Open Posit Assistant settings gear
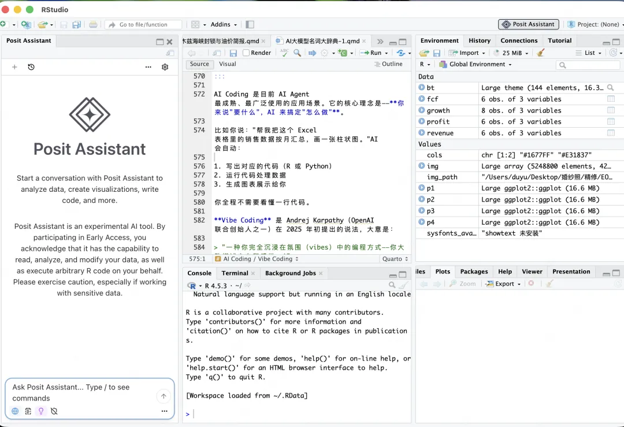624x427 pixels. (x=165, y=67)
